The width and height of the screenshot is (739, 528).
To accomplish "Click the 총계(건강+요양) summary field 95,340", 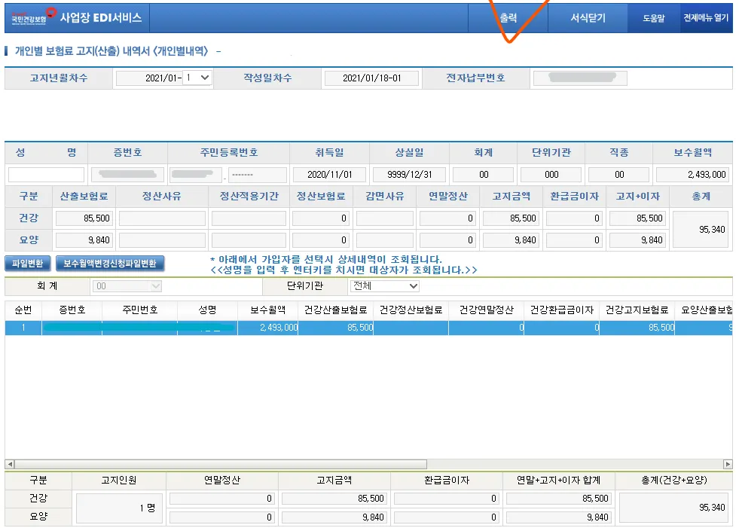I will 674,508.
